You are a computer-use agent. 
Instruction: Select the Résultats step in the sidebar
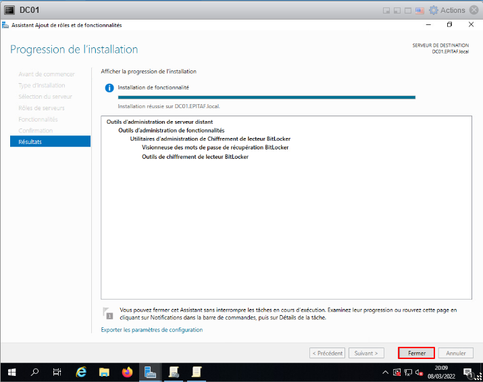(x=50, y=141)
